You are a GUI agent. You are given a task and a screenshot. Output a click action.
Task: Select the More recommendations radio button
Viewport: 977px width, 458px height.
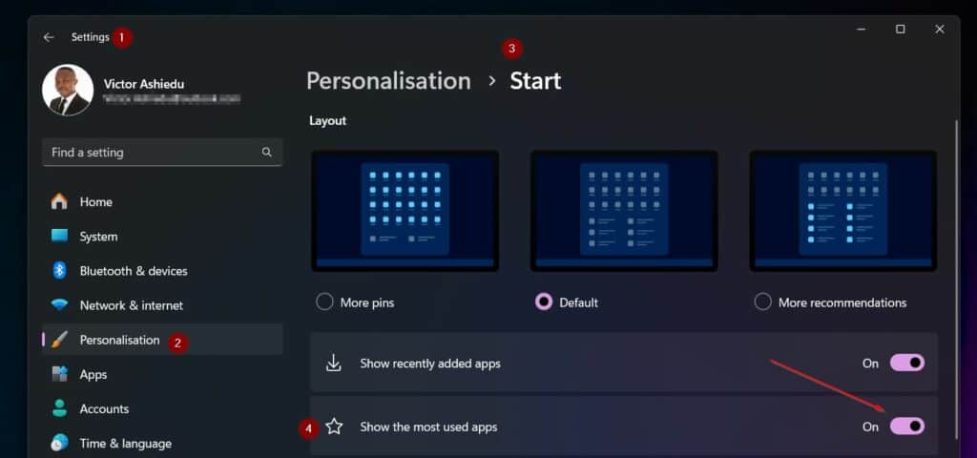click(x=762, y=302)
